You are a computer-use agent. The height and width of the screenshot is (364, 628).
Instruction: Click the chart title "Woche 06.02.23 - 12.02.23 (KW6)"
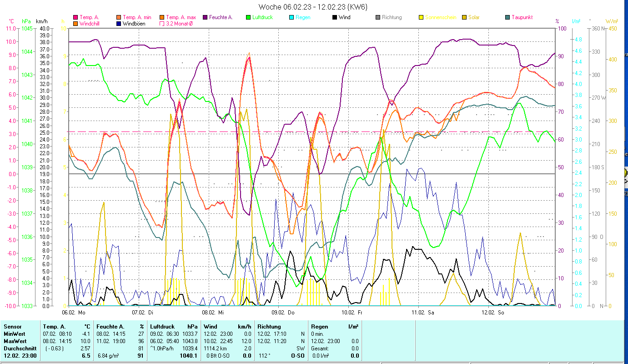(313, 7)
